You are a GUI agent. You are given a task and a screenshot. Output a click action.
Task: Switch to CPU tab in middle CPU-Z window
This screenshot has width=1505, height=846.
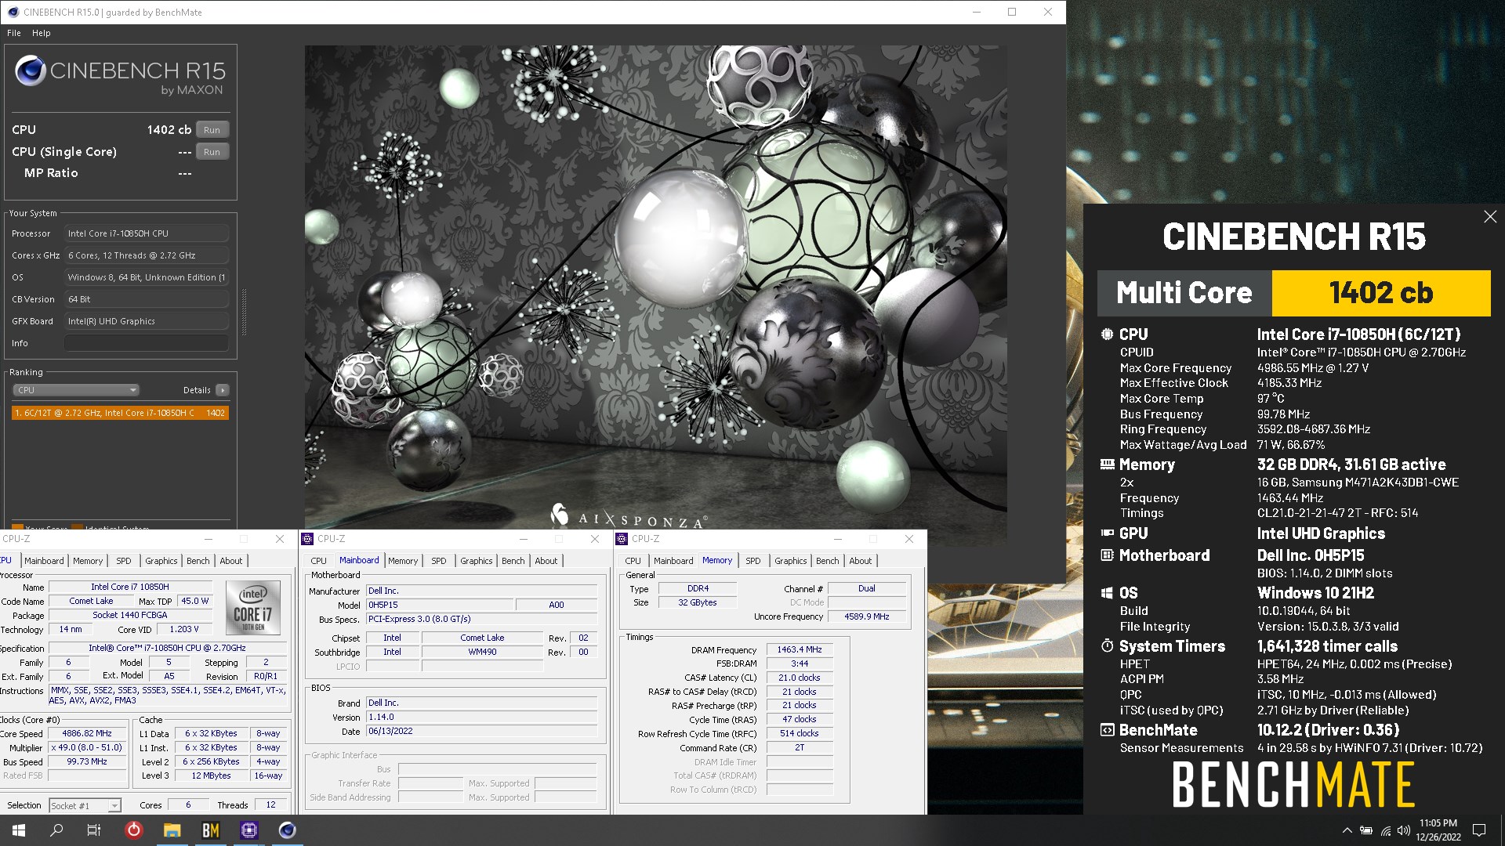click(318, 561)
